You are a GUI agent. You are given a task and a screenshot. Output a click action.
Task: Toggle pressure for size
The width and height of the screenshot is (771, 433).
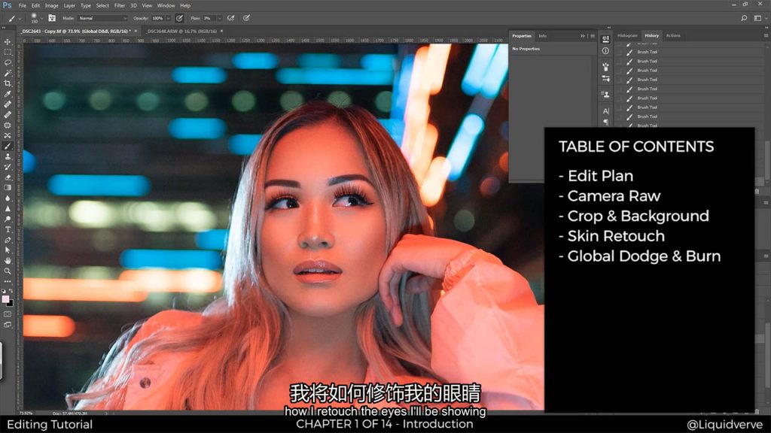pos(246,18)
